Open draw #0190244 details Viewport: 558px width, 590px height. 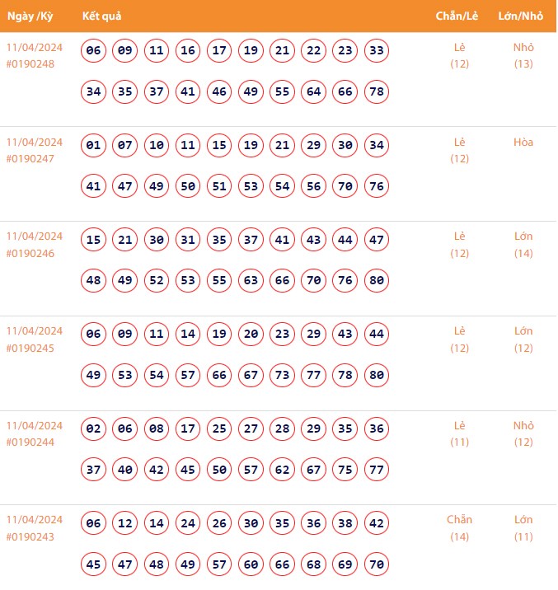30,442
